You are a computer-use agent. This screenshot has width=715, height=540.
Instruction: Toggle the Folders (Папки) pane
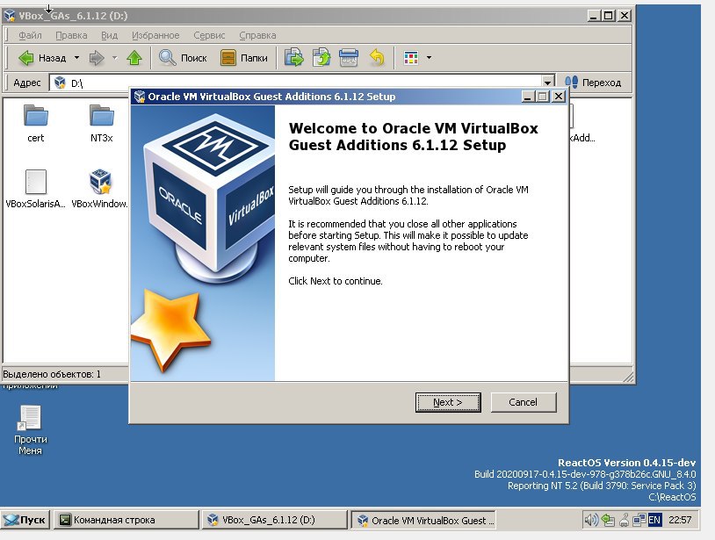[244, 58]
